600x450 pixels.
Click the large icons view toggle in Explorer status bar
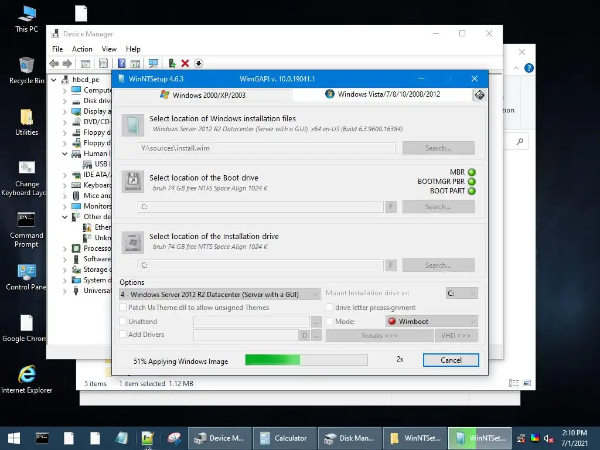[527, 383]
